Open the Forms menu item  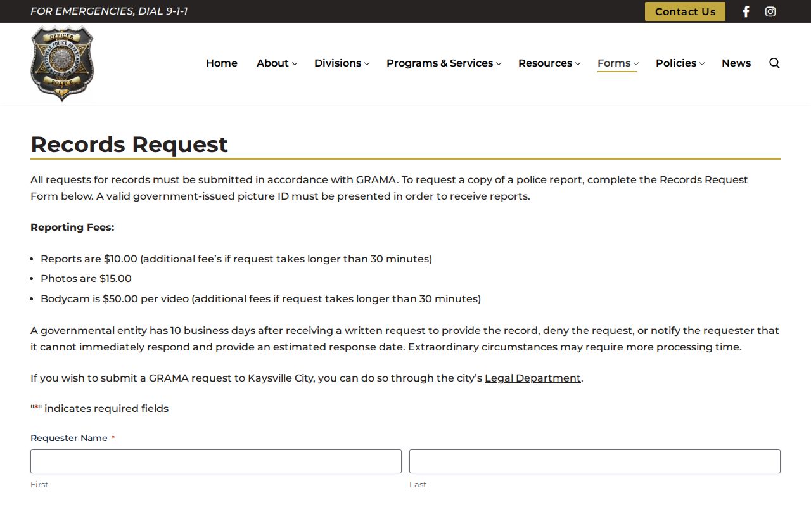click(614, 63)
